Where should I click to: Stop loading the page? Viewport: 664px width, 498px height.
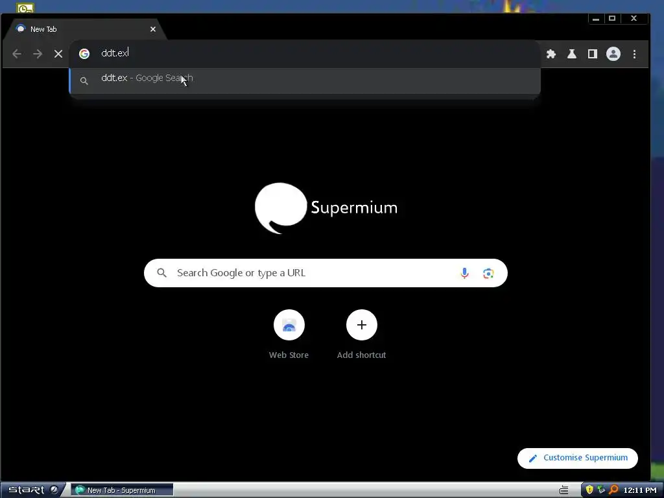58,54
